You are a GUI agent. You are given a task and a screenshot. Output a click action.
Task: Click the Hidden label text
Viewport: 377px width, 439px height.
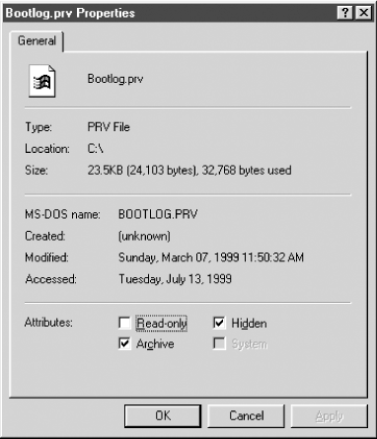click(249, 324)
